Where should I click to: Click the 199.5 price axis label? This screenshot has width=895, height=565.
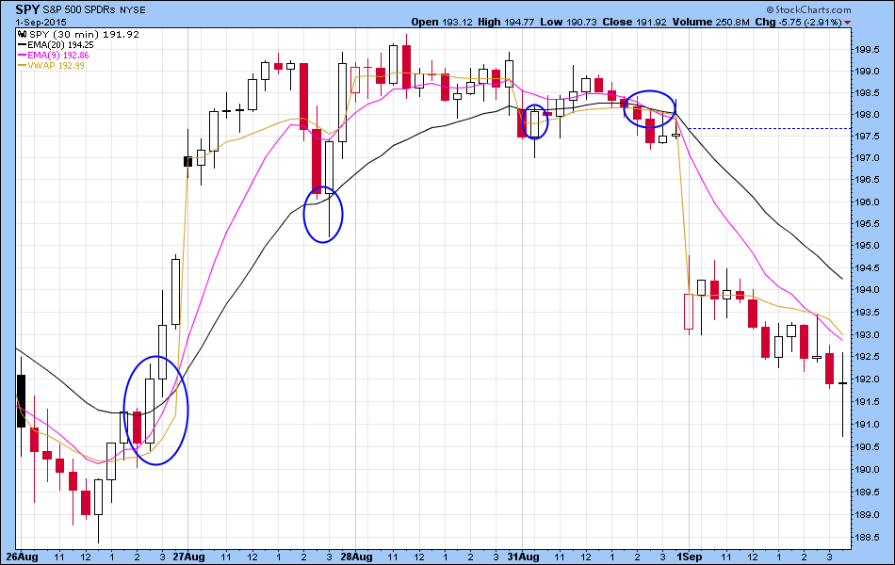tap(868, 50)
